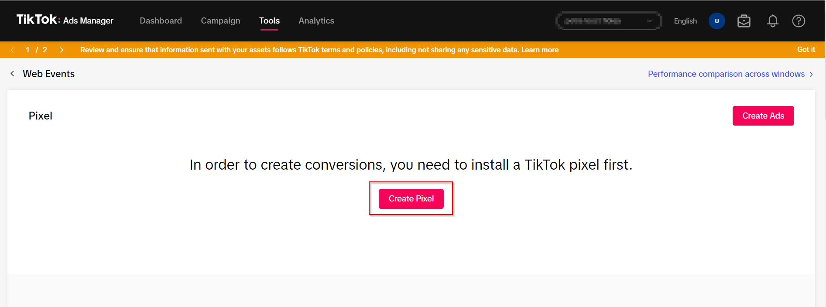Click the Create Pixel button
The height and width of the screenshot is (307, 826).
point(411,199)
